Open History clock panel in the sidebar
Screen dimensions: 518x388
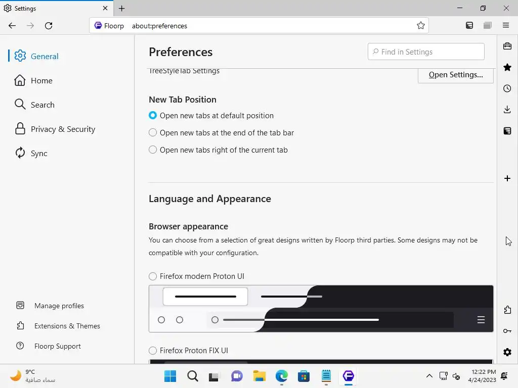coord(507,88)
